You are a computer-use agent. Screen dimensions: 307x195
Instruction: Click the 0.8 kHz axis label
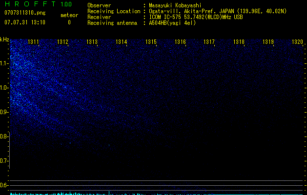(4, 136)
